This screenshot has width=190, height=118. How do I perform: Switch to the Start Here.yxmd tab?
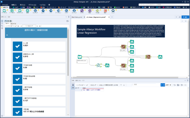point(77,17)
